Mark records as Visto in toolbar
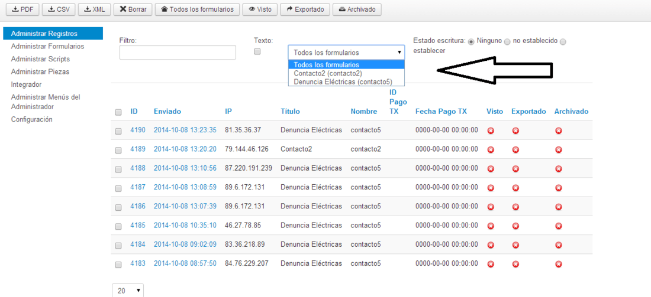The height and width of the screenshot is (297, 651). pyautogui.click(x=260, y=9)
